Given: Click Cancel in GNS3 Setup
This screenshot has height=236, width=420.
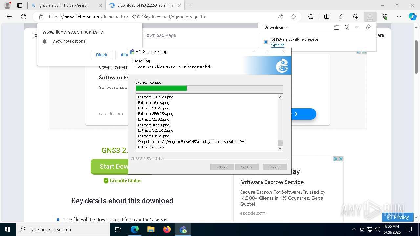Looking at the screenshot, I should pos(275,167).
